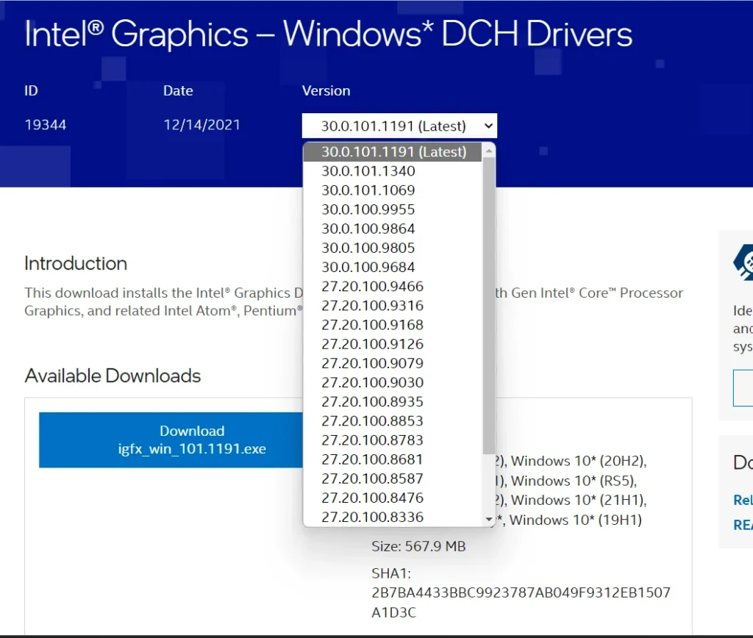Choose driver version 30.0.100.9955
The width and height of the screenshot is (753, 638).
[393, 209]
